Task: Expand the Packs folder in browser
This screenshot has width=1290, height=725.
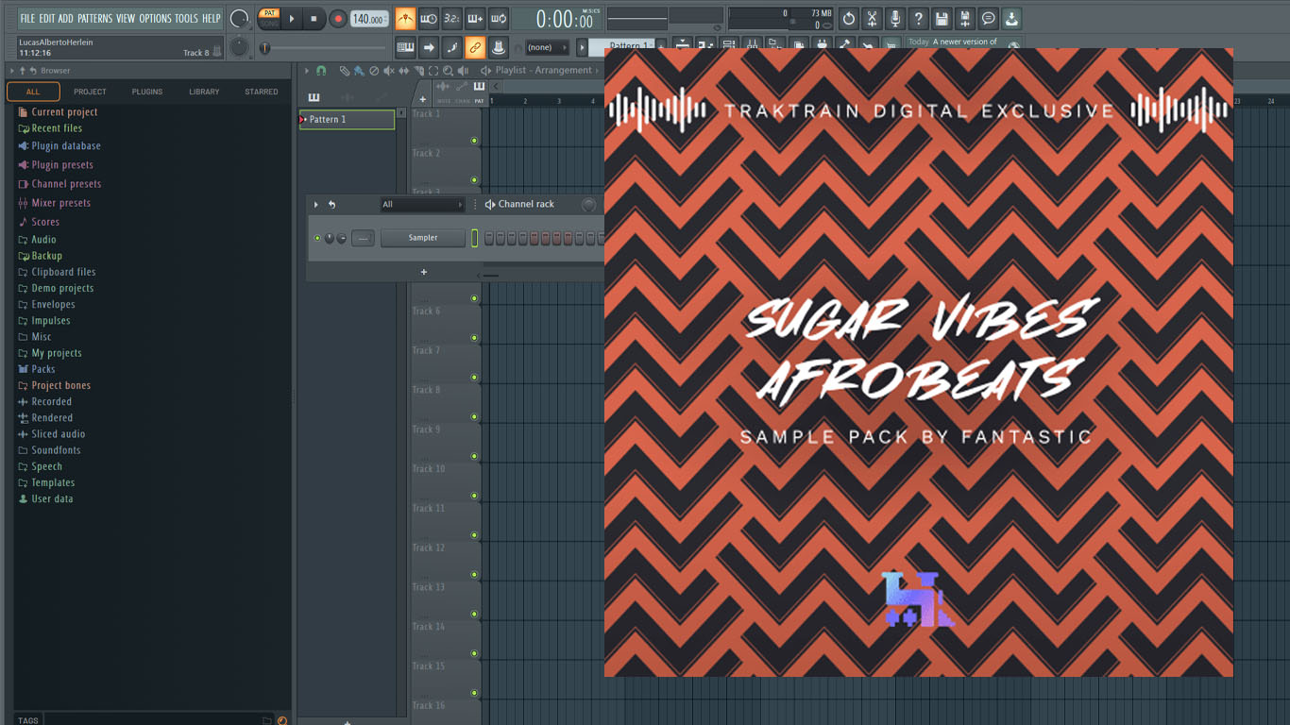Action: pos(43,369)
